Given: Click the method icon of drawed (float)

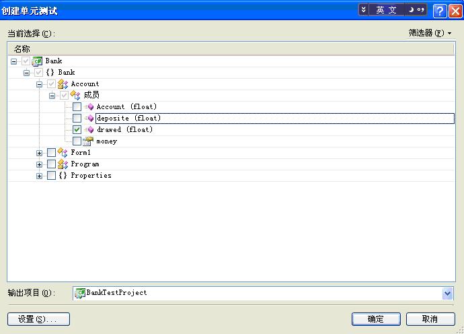Looking at the screenshot, I should tap(89, 129).
